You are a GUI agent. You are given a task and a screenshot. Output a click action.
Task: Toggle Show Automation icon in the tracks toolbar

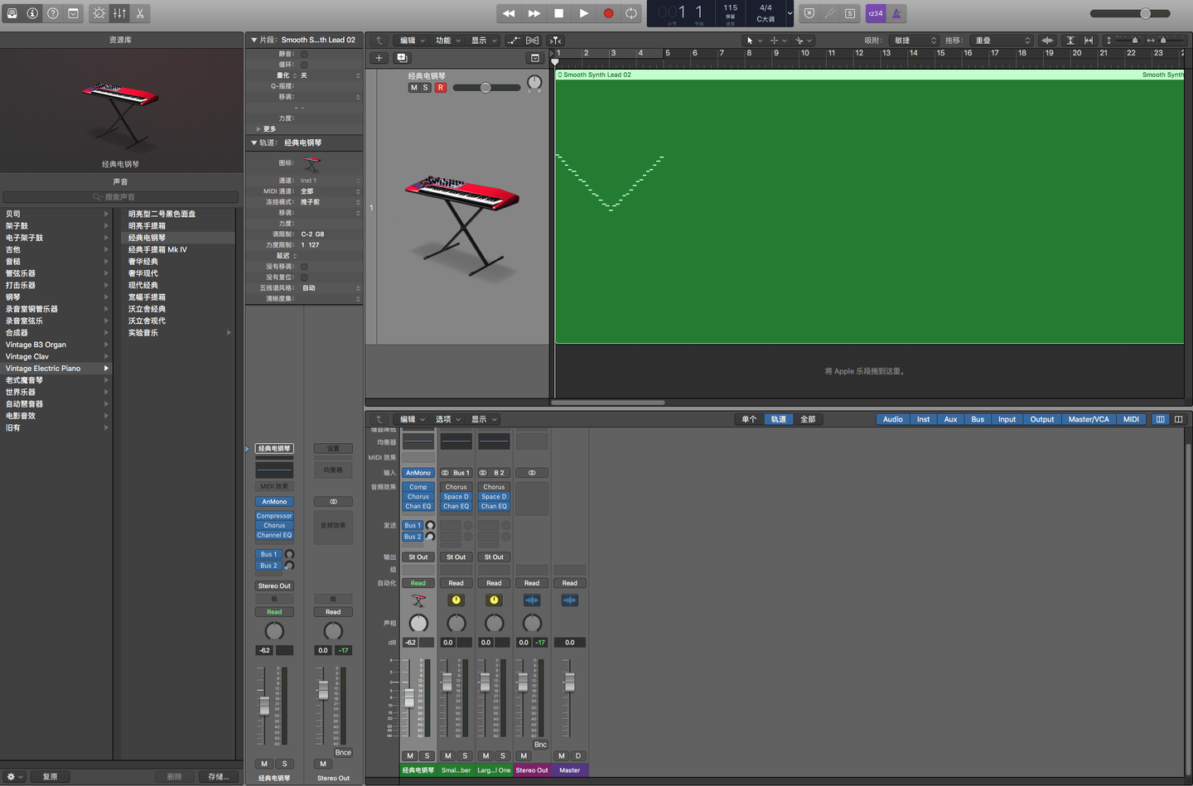click(x=514, y=40)
